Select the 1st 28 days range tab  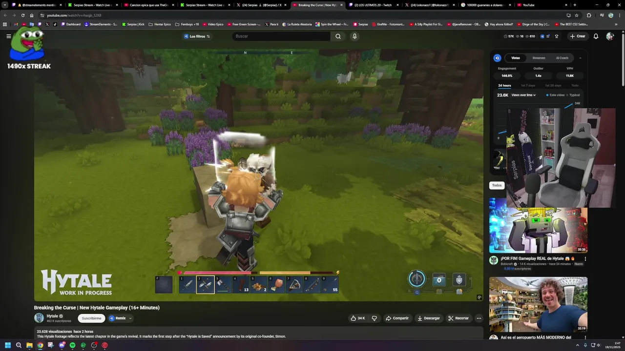pos(553,85)
